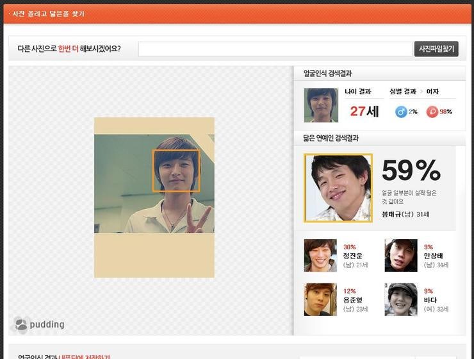
Task: Open the 용준형 12% match thumbnail
Action: (x=320, y=299)
